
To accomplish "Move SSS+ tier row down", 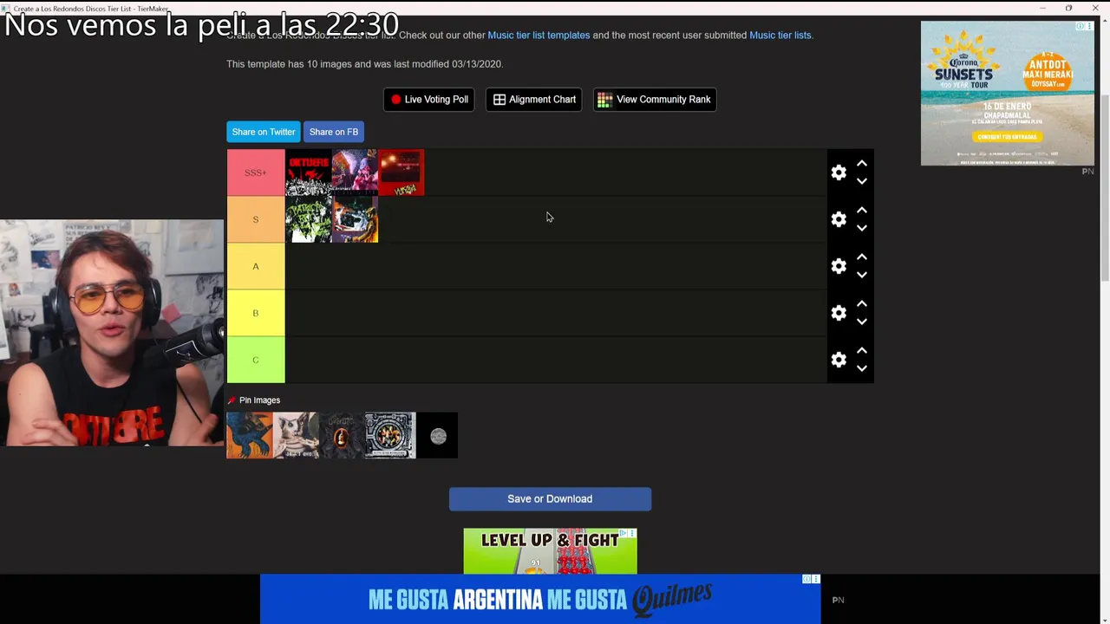I will [x=862, y=181].
